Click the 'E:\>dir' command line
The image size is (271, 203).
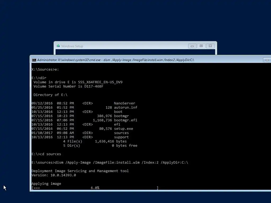39,78
